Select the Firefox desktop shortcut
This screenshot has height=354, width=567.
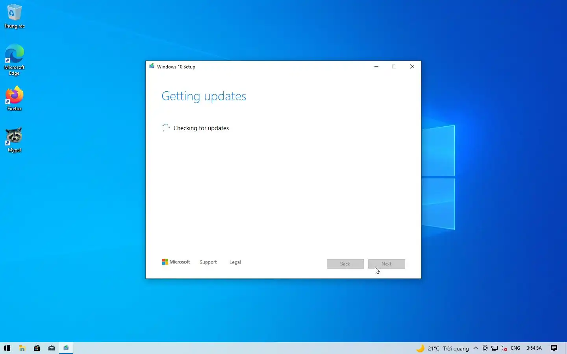coord(15,98)
